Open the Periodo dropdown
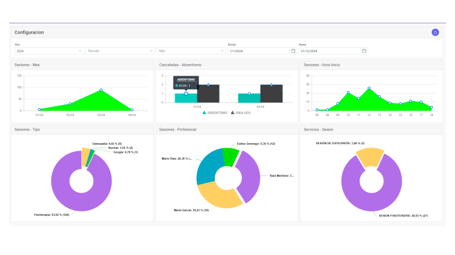 tap(120, 51)
